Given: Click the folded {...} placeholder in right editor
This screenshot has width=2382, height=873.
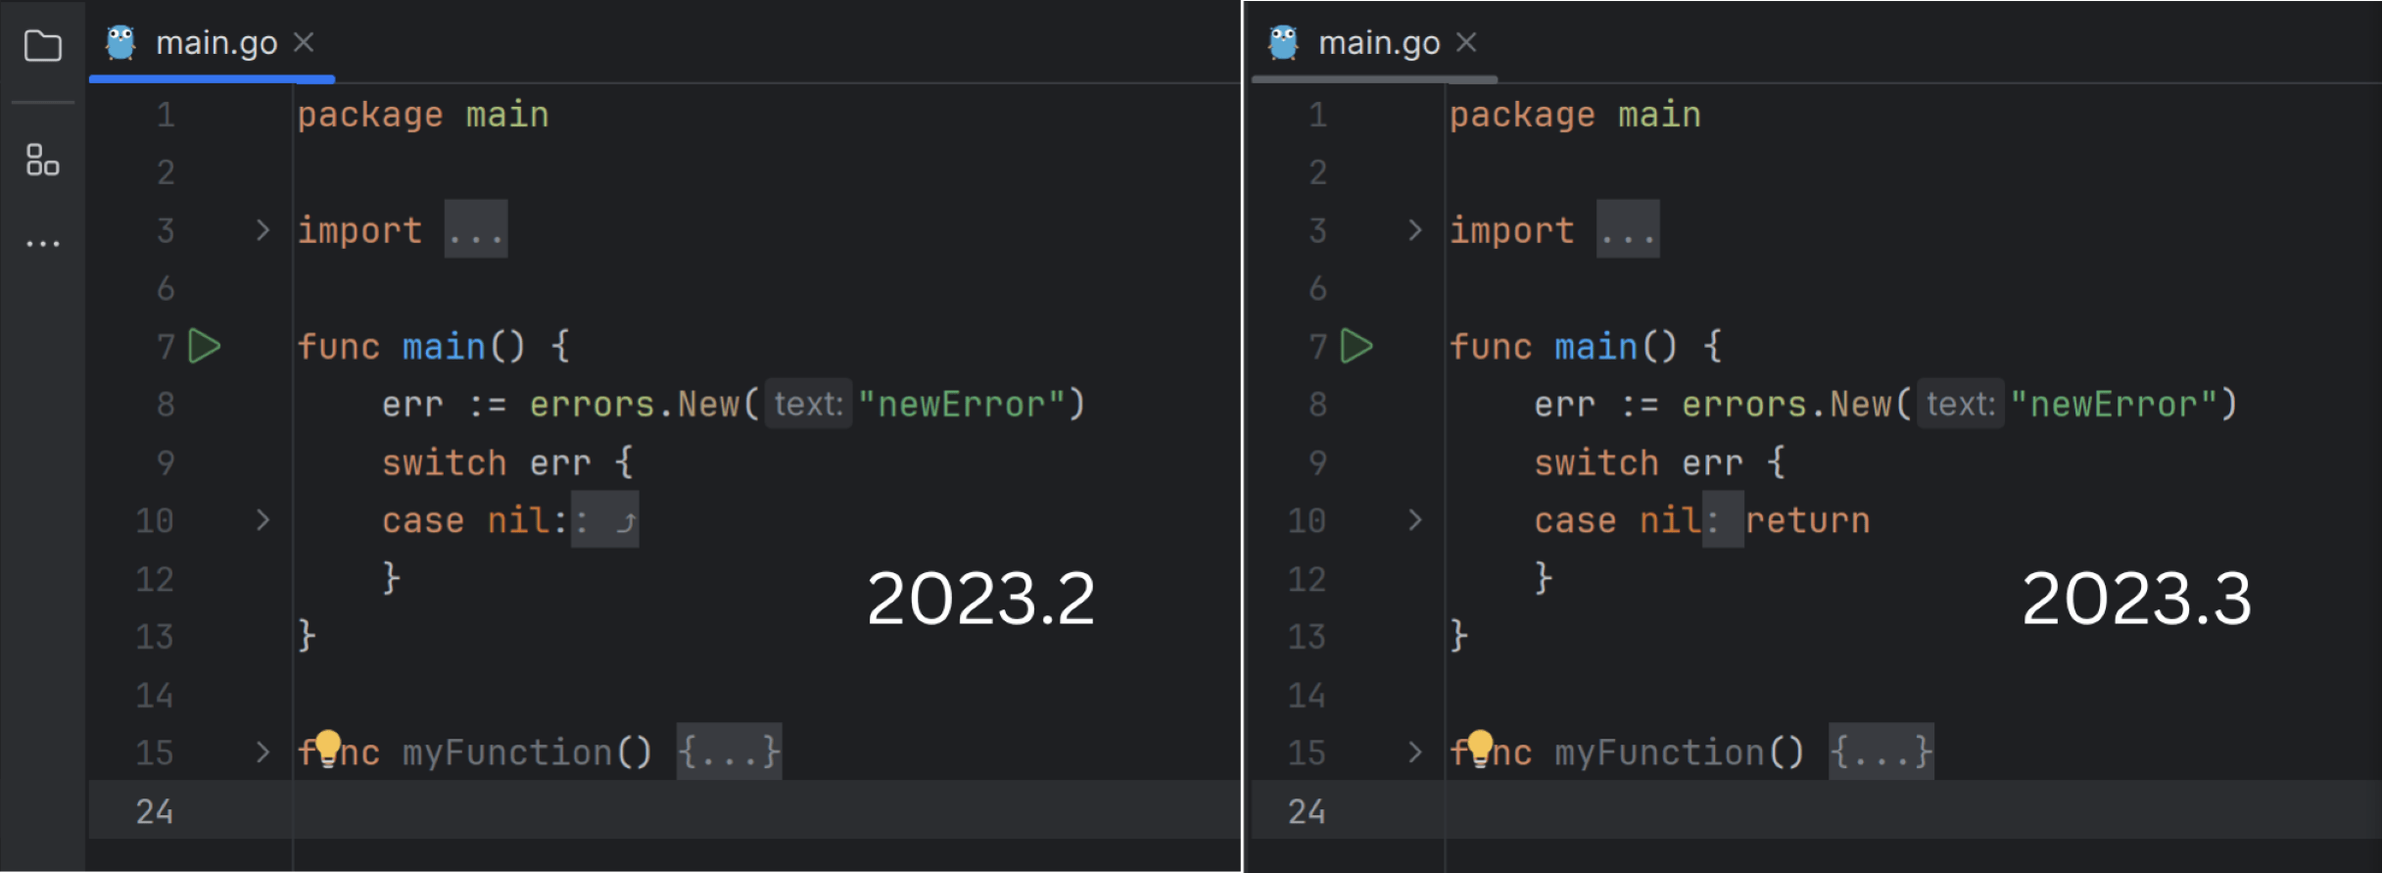Looking at the screenshot, I should coord(1881,752).
